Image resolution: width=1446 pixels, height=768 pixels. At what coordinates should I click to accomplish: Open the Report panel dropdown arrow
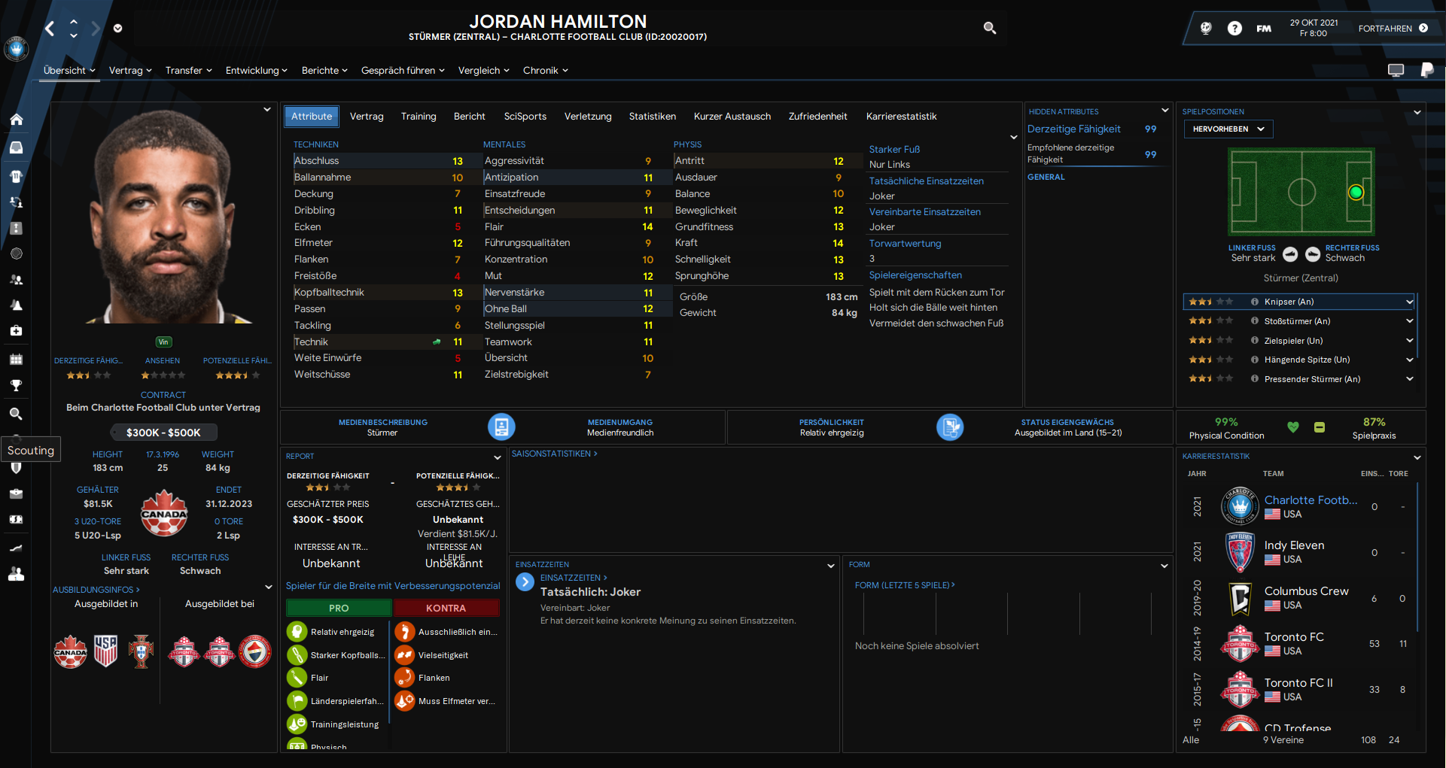pos(497,457)
